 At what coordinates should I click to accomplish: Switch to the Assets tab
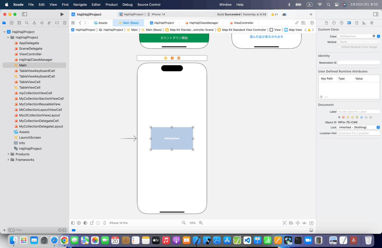coord(101,23)
